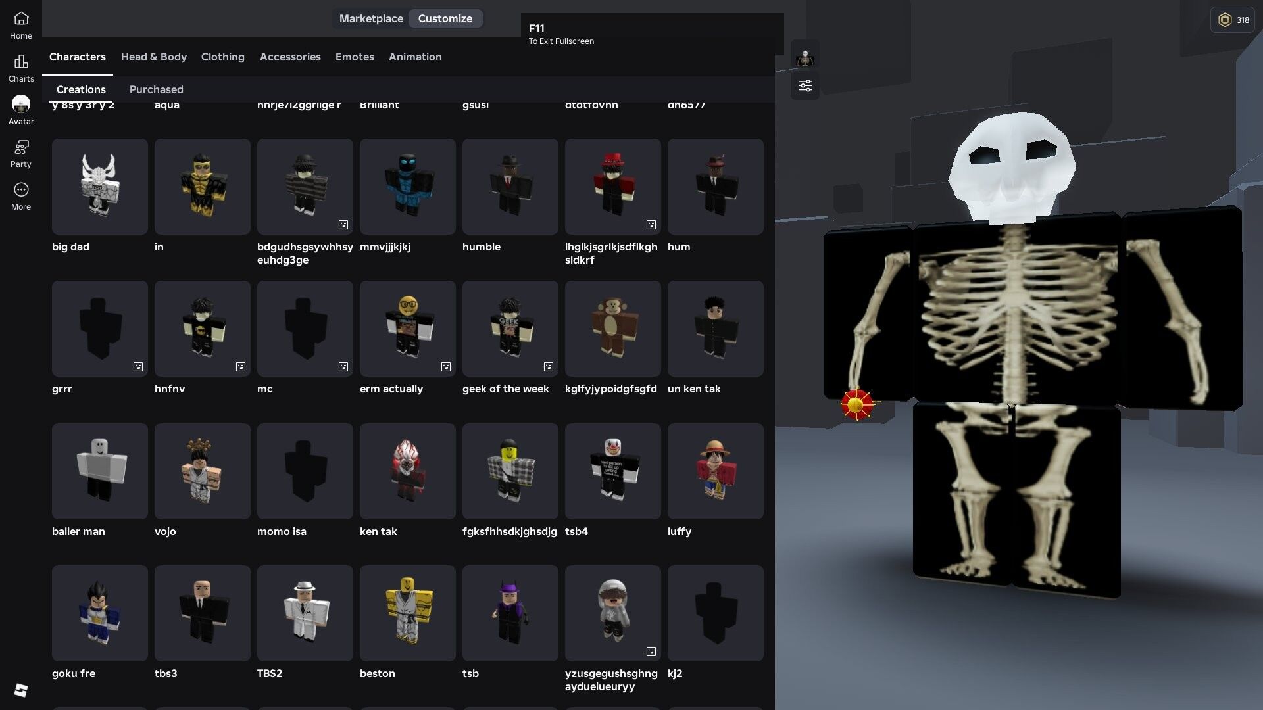
Task: Select the Creations subtab
Action: (x=81, y=89)
